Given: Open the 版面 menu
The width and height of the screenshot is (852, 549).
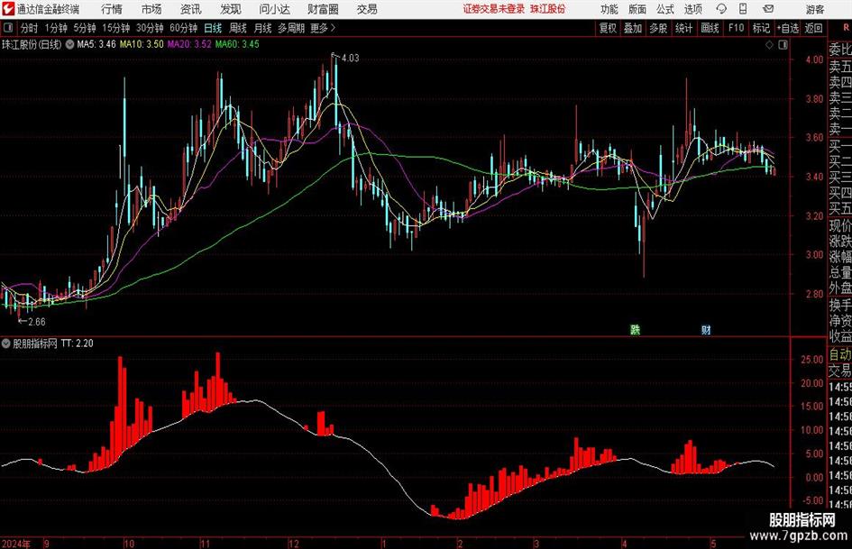Looking at the screenshot, I should click(637, 9).
